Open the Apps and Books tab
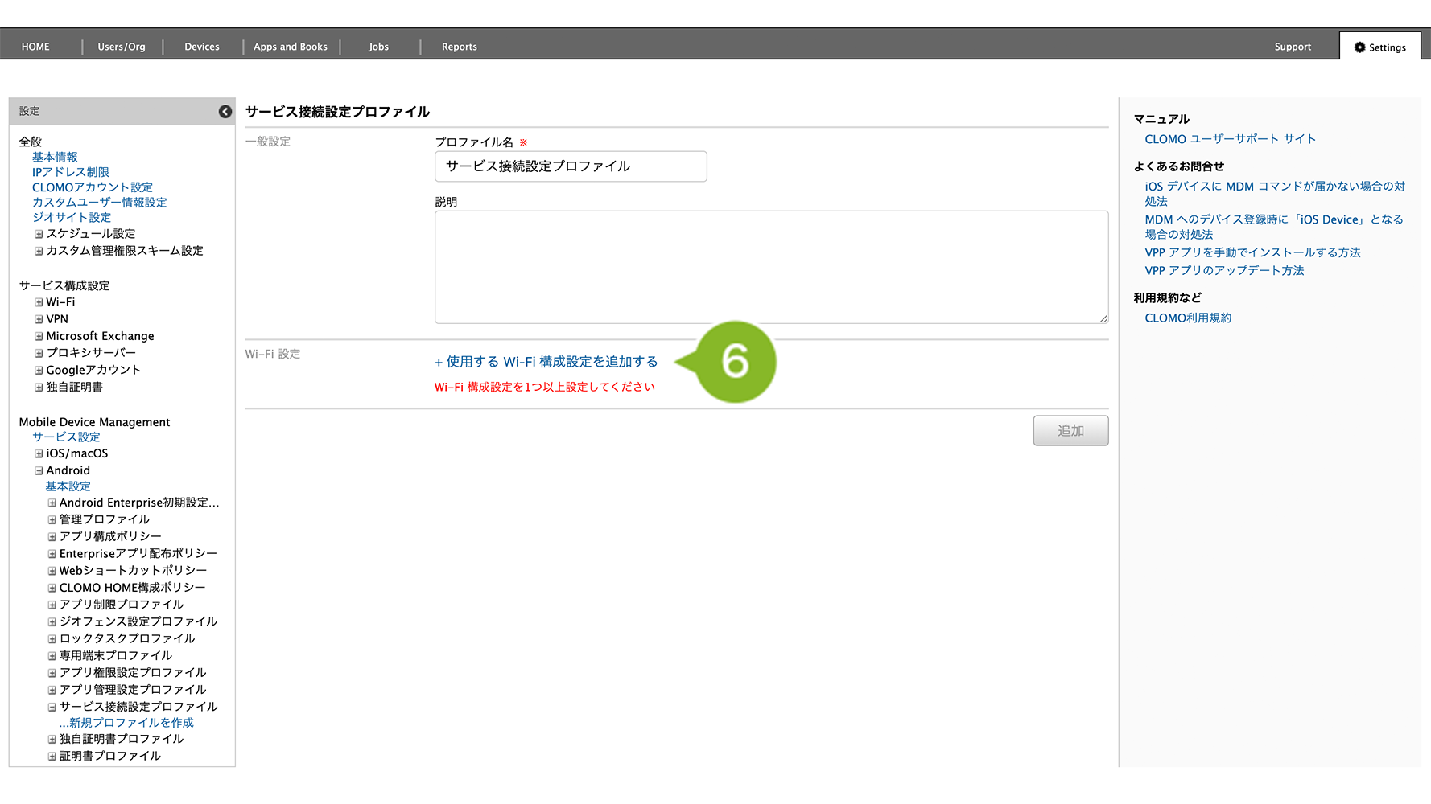 (x=290, y=47)
